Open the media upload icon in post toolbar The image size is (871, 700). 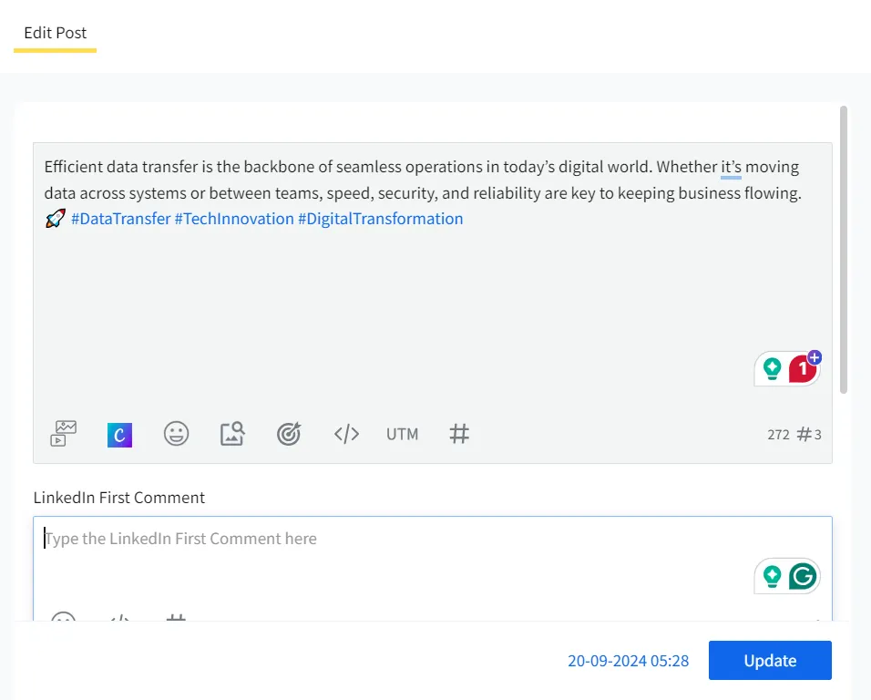pos(64,434)
